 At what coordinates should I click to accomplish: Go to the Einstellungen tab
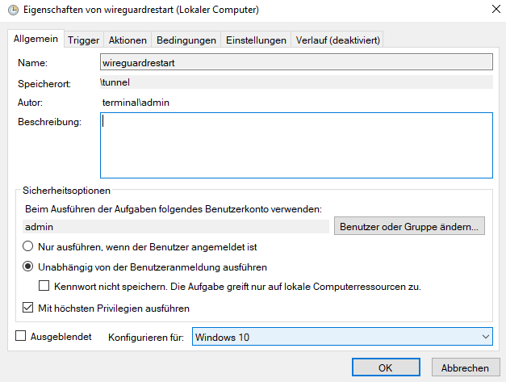point(256,40)
